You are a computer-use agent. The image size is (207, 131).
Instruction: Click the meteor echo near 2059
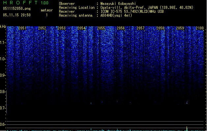click(187, 103)
